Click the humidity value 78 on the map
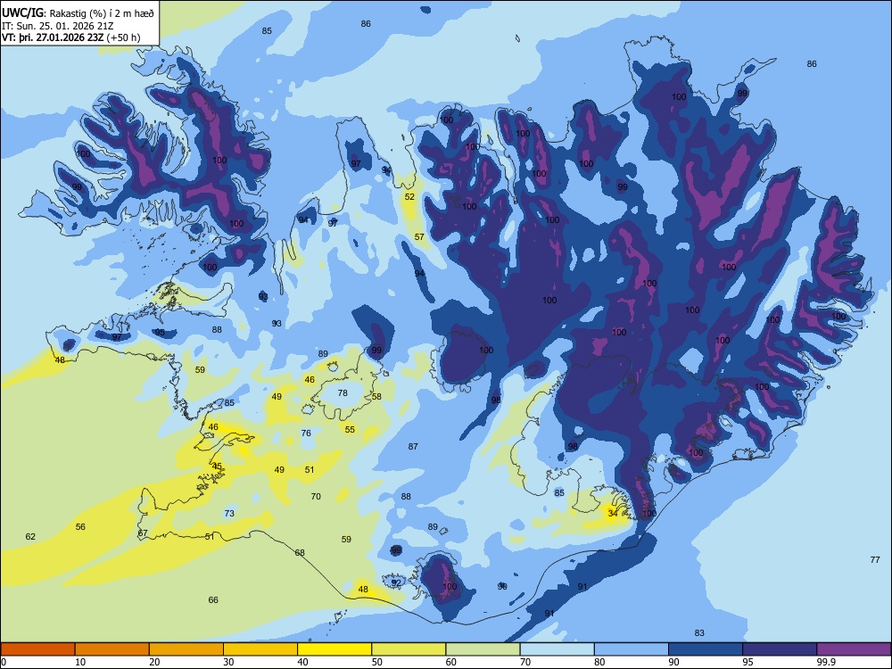 pyautogui.click(x=343, y=392)
